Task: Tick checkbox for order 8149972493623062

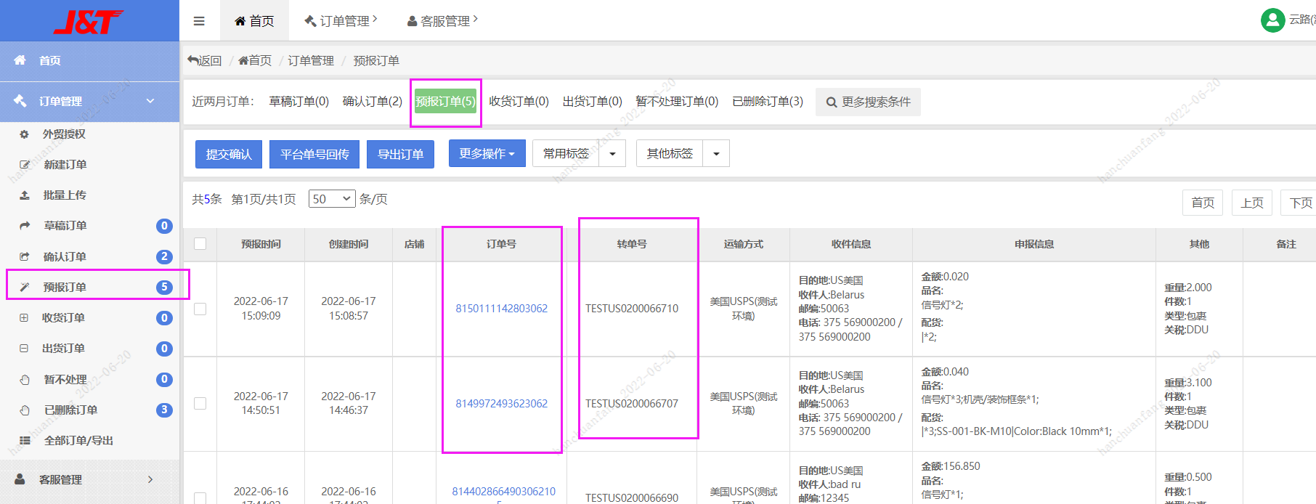Action: (200, 403)
